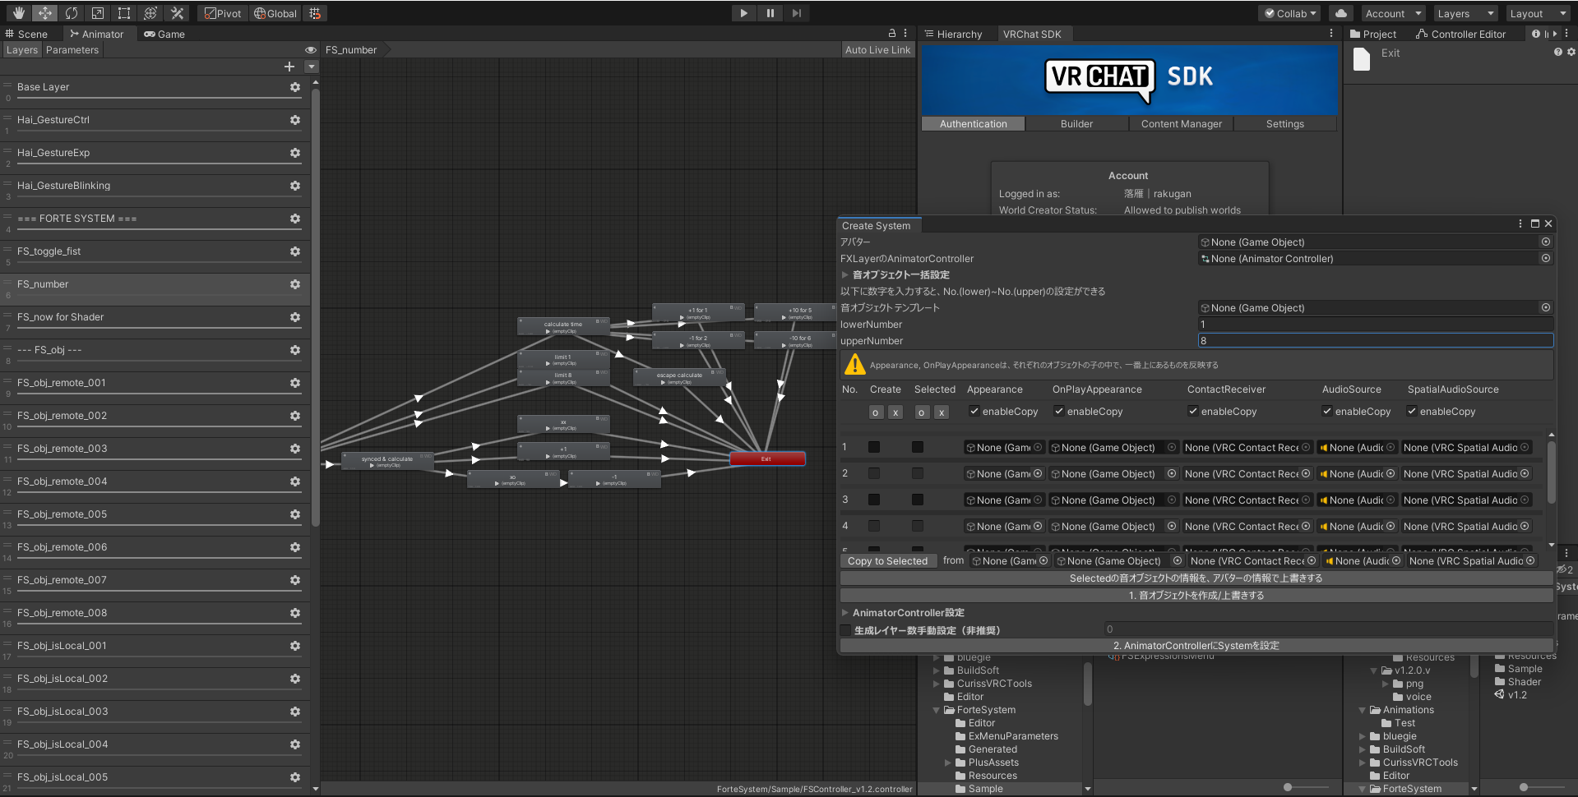Select the Hand tool in the toolbar
The width and height of the screenshot is (1578, 797).
click(18, 12)
